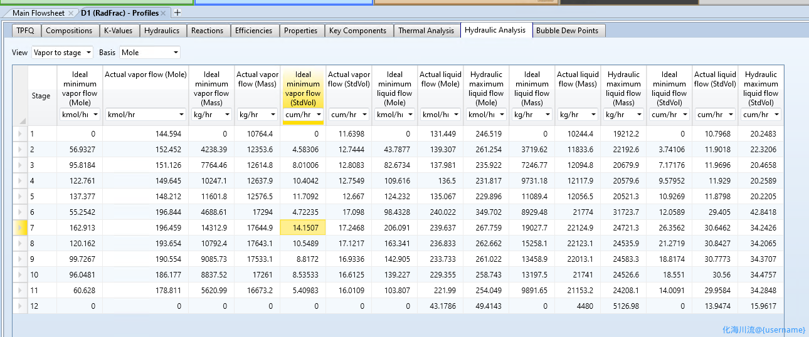Screen dimensions: 809x337
Task: Expand the View dropdown showing Vapor to stage
Action: (62, 53)
